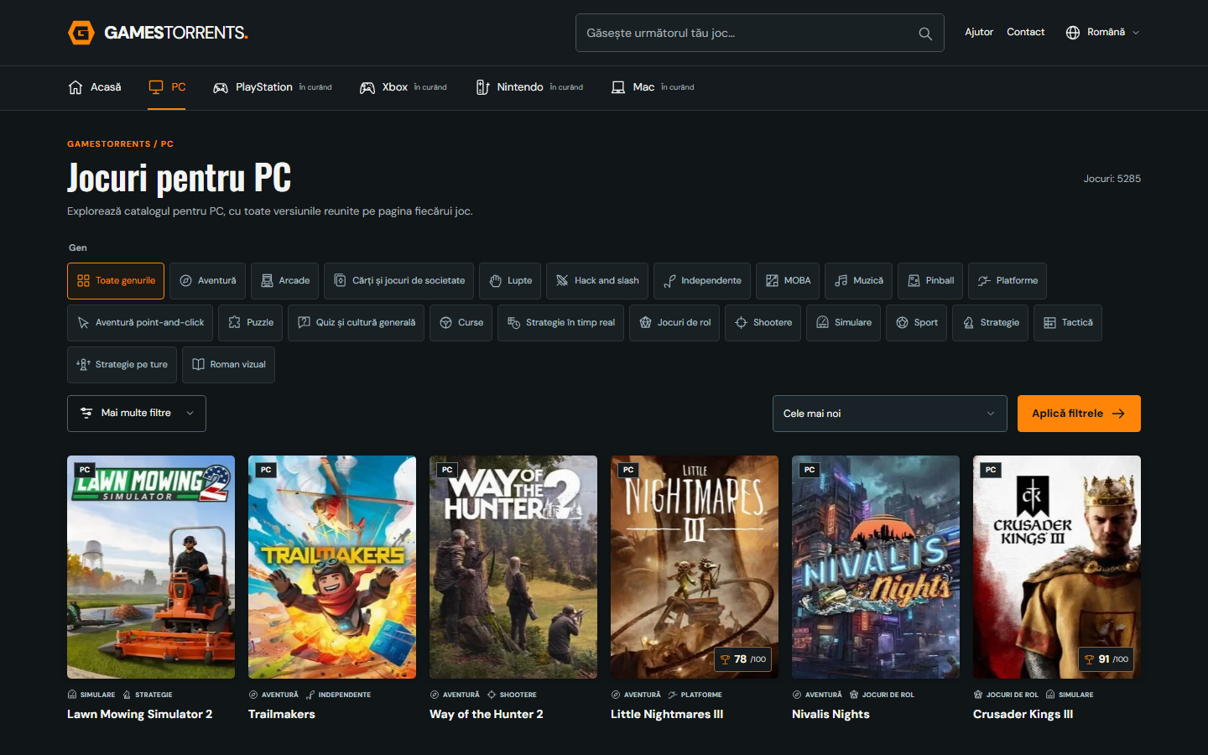Click the PlayStation controller icon
The image size is (1208, 755).
pos(221,87)
